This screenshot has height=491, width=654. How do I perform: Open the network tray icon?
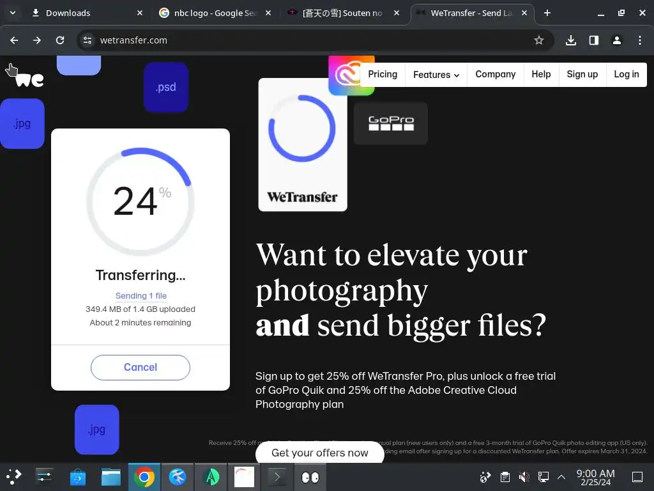tap(543, 477)
